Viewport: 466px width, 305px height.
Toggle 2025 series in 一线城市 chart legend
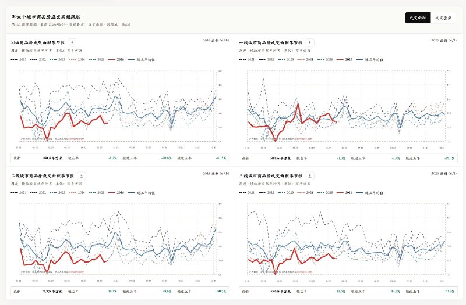click(325, 60)
